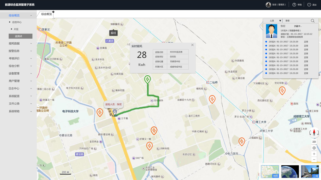This screenshot has height=180, width=321.
Task: Click the 退出 power logout icon
Action: [309, 5]
